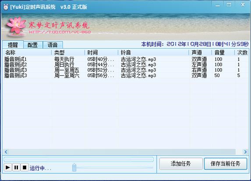Screen dimensions: 251x181
Task: Click the 铃音 column header
Action: [x=153, y=53]
